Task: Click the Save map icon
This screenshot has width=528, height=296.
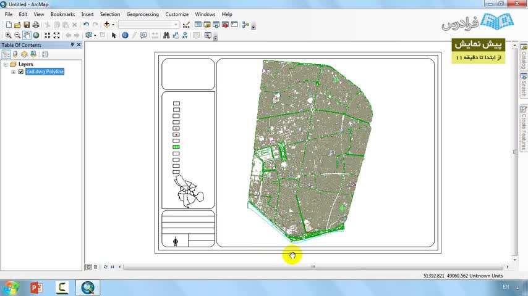Action: coord(27,25)
